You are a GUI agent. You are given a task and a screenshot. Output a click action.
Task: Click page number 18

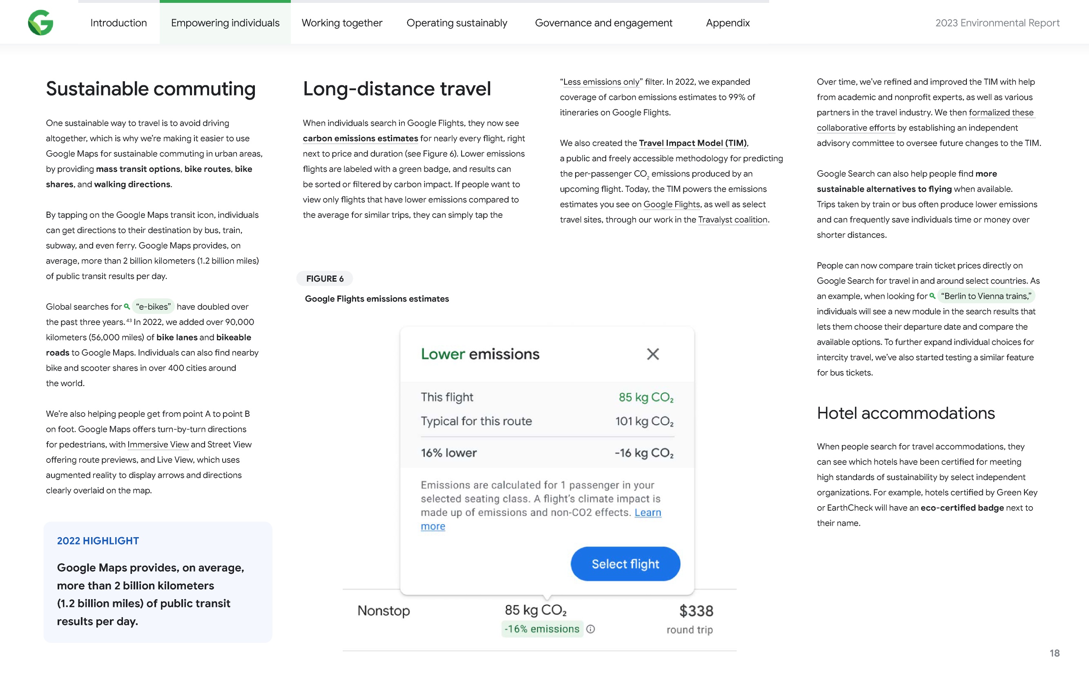pyautogui.click(x=1054, y=653)
